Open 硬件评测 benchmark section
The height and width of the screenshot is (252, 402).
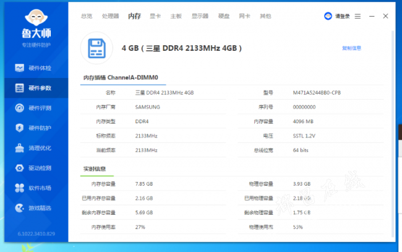coord(36,108)
